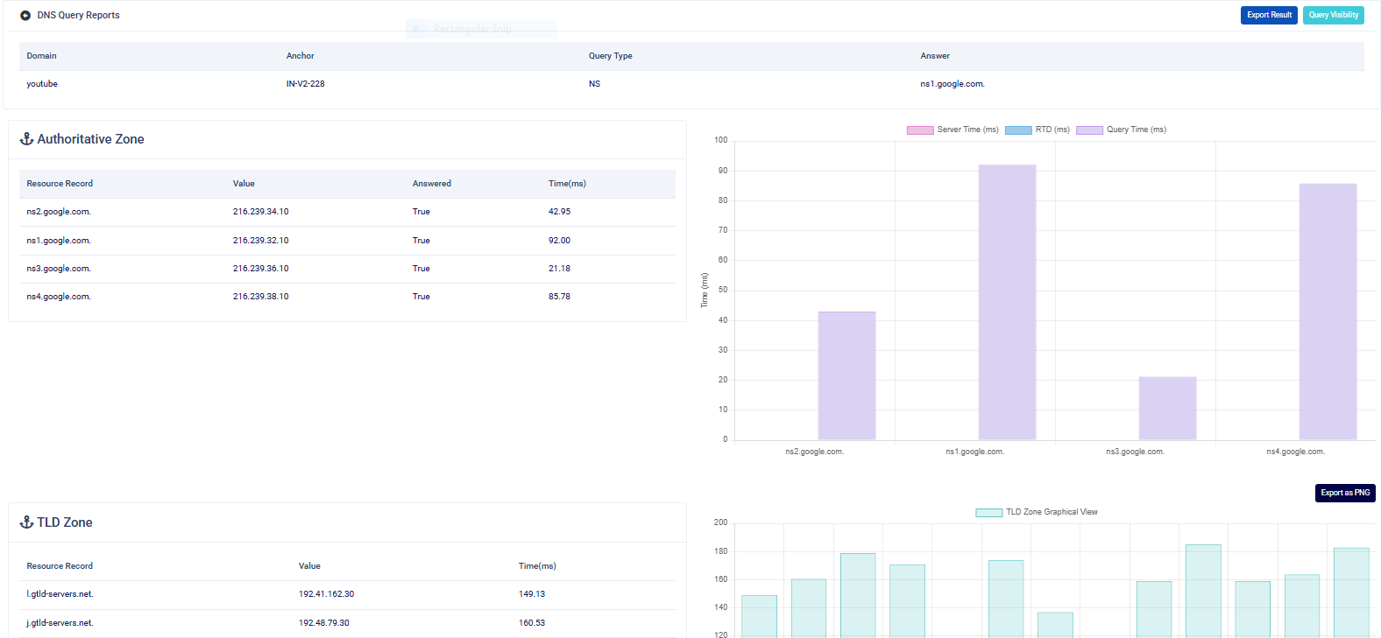Hide the TLD Zone Graphical View legend series
The height and width of the screenshot is (638, 1381).
1037,512
